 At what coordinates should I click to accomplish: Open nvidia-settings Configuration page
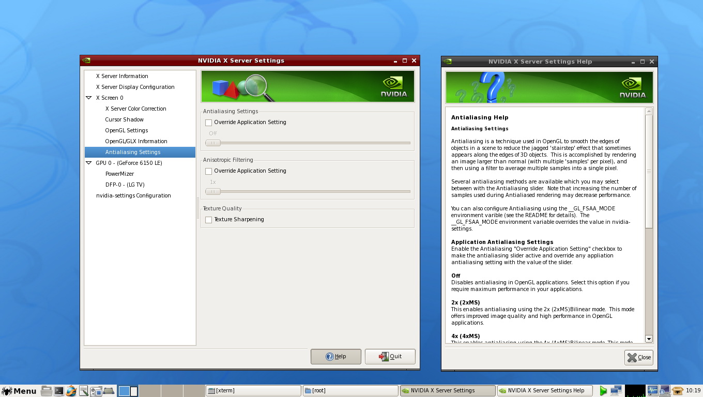click(x=133, y=195)
